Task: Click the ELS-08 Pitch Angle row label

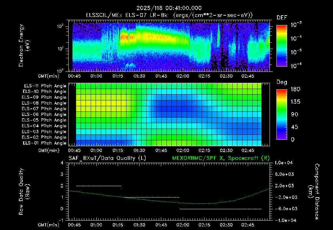Action: (44, 103)
